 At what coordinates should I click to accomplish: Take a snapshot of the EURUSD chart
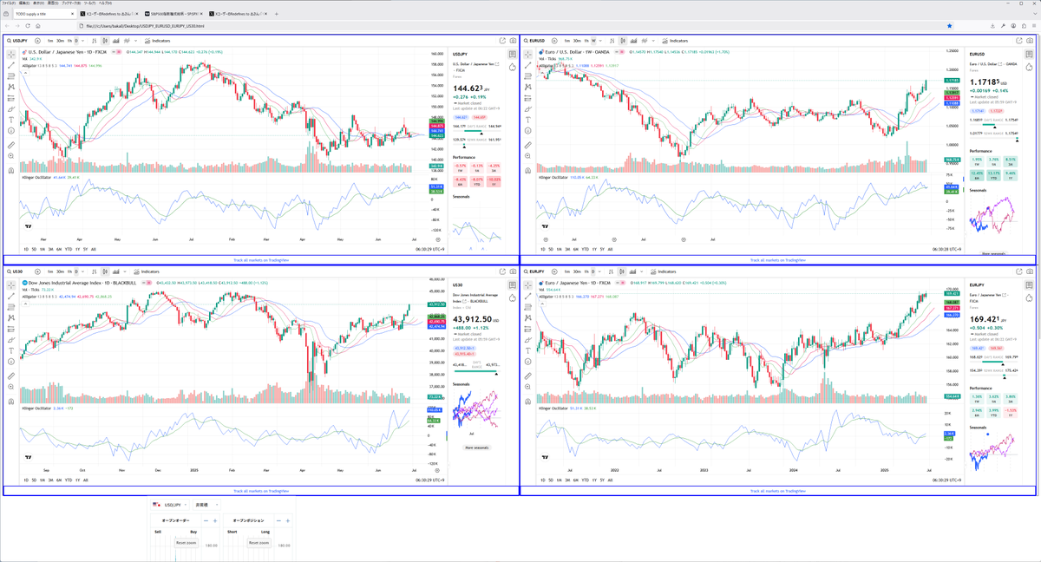1030,41
